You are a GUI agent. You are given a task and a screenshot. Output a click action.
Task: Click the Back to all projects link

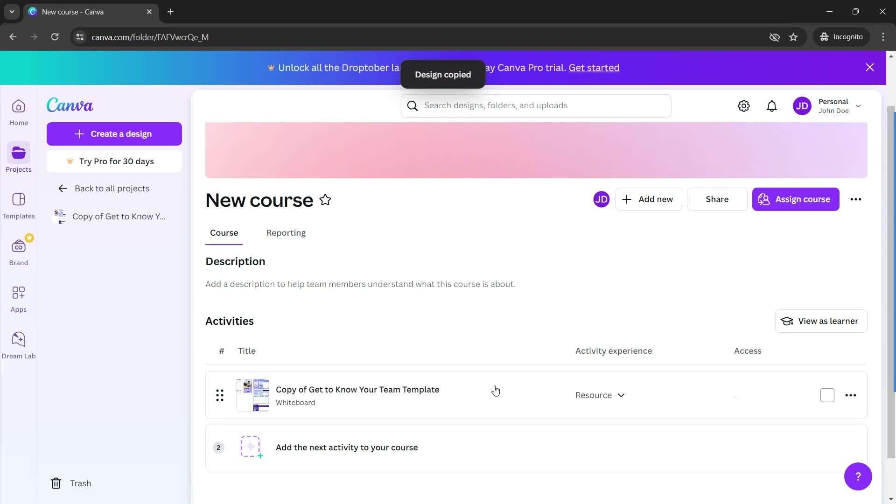[112, 189]
